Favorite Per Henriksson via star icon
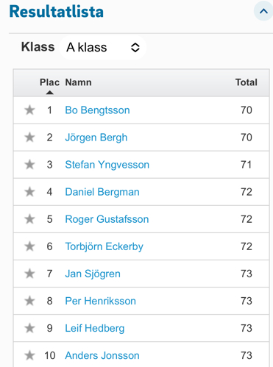The height and width of the screenshot is (367, 273). (x=29, y=301)
